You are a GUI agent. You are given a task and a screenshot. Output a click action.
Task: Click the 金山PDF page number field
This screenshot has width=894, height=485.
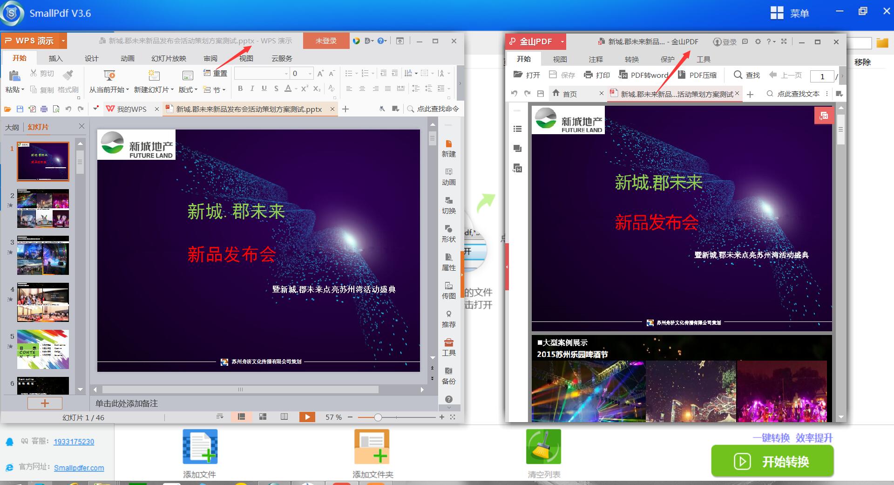[x=822, y=76]
